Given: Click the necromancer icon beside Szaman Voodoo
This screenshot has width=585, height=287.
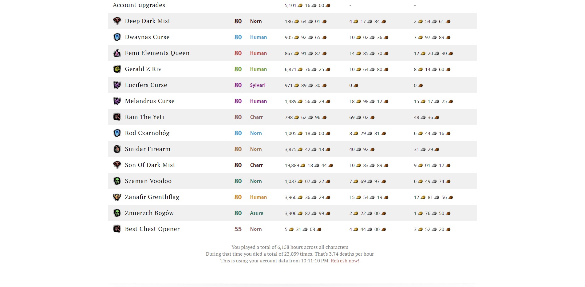Looking at the screenshot, I should tap(117, 181).
